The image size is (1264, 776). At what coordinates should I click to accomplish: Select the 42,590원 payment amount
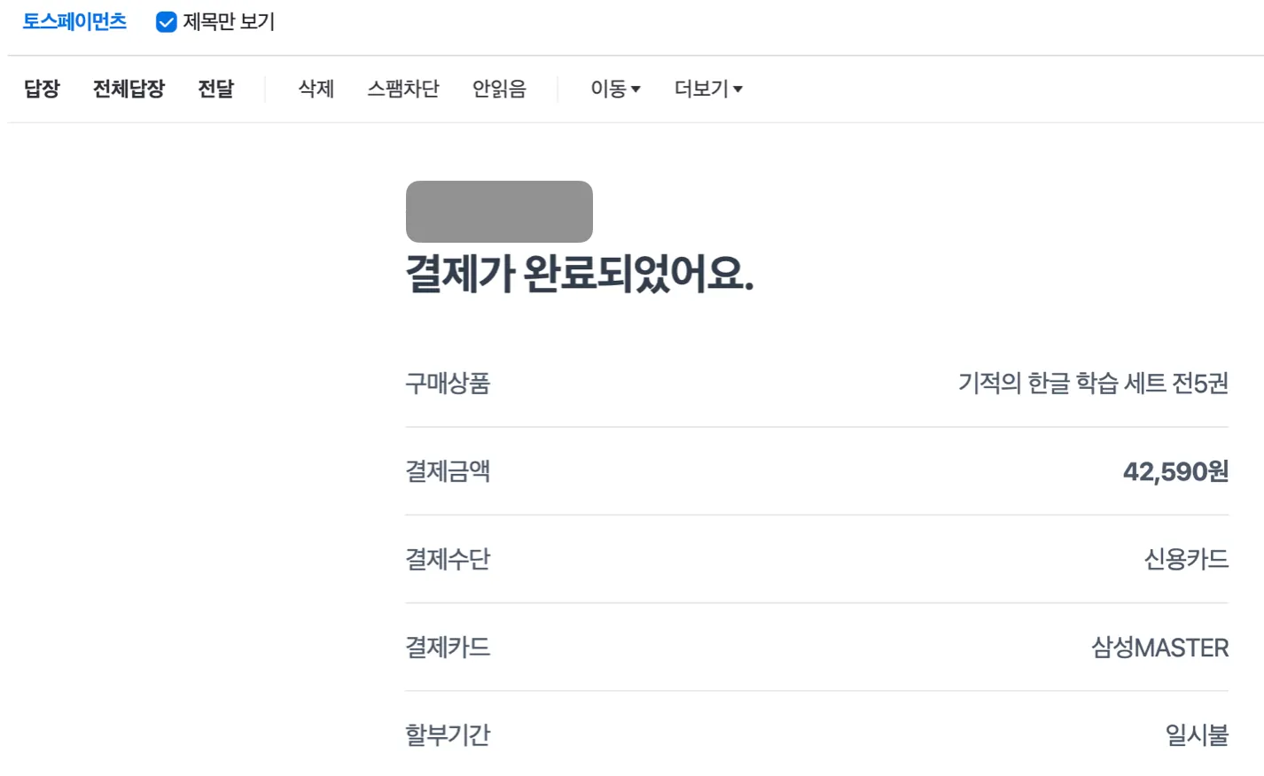point(1175,471)
